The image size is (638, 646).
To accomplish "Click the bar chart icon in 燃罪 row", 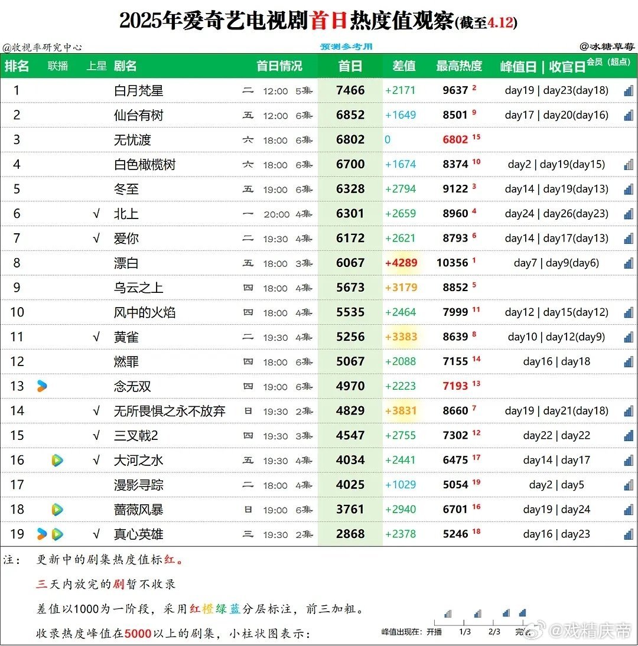I will (629, 362).
